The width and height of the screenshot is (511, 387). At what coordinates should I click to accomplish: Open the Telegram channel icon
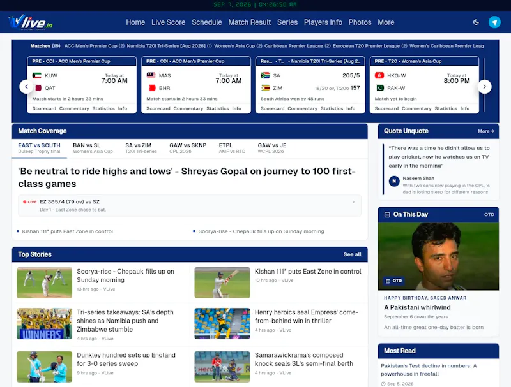[x=494, y=22]
